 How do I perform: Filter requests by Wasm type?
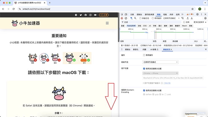184,26
